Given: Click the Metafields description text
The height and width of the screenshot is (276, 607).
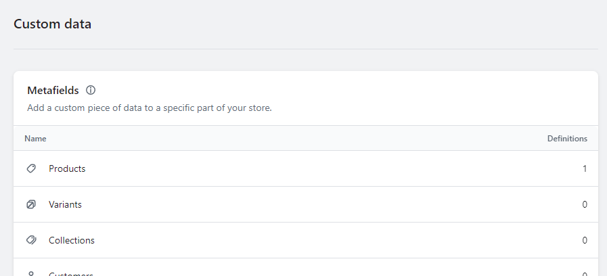Looking at the screenshot, I should pyautogui.click(x=149, y=108).
